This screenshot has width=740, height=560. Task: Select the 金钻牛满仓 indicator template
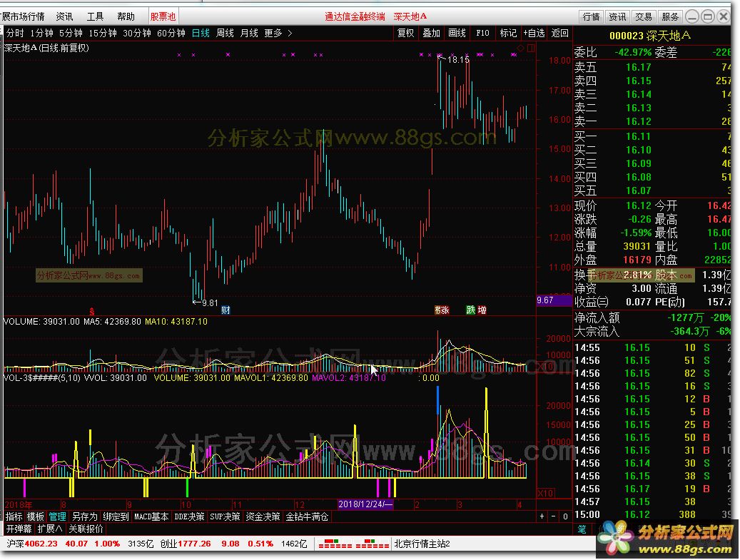pyautogui.click(x=307, y=516)
